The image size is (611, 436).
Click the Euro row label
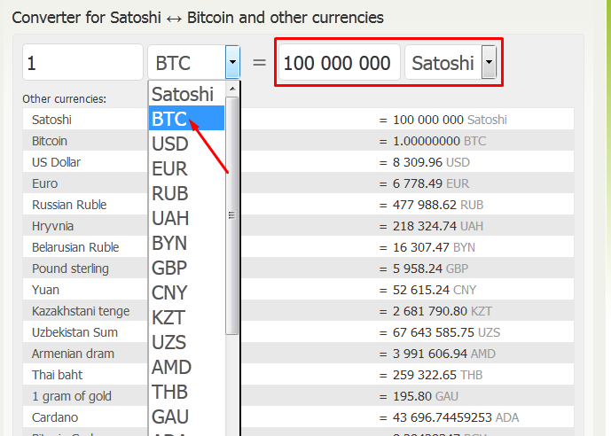(x=44, y=183)
